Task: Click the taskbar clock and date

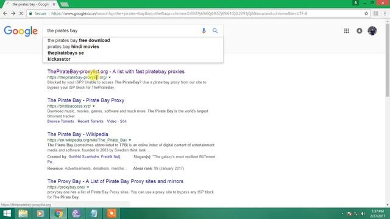Action: click(378, 214)
